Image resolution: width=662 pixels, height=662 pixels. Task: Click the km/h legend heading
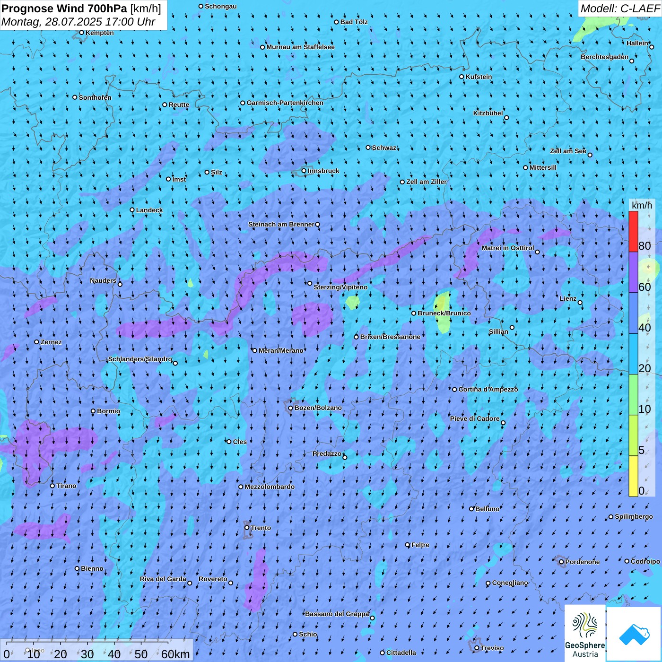642,205
